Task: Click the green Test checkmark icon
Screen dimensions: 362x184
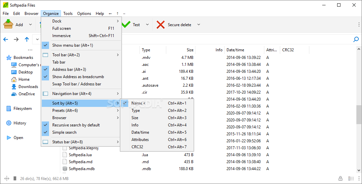Action: click(x=126, y=24)
